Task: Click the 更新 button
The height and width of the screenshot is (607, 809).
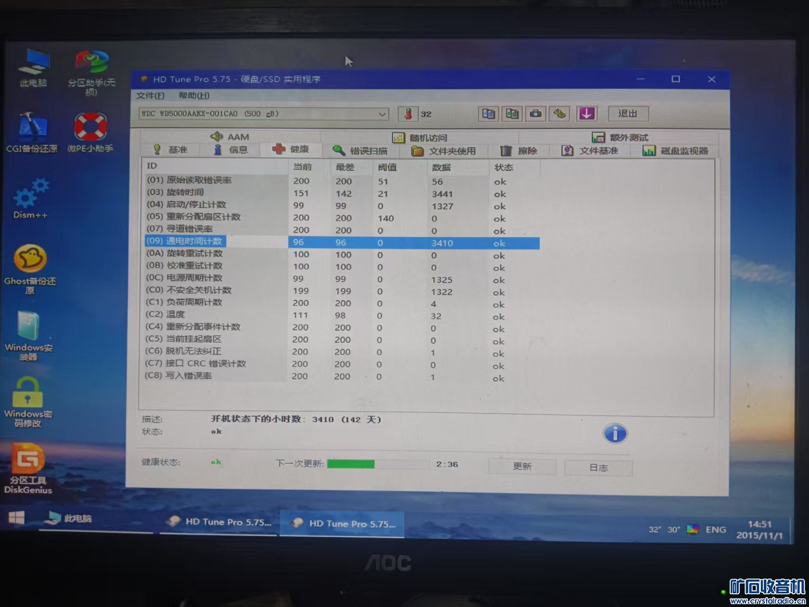Action: 522,466
